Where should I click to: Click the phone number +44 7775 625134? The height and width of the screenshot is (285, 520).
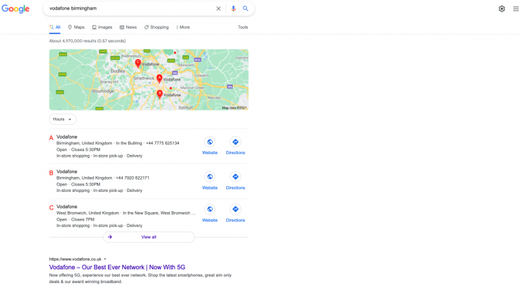tap(162, 143)
